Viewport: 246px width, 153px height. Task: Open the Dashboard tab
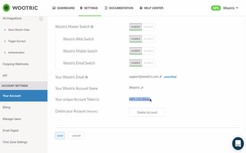[63, 8]
